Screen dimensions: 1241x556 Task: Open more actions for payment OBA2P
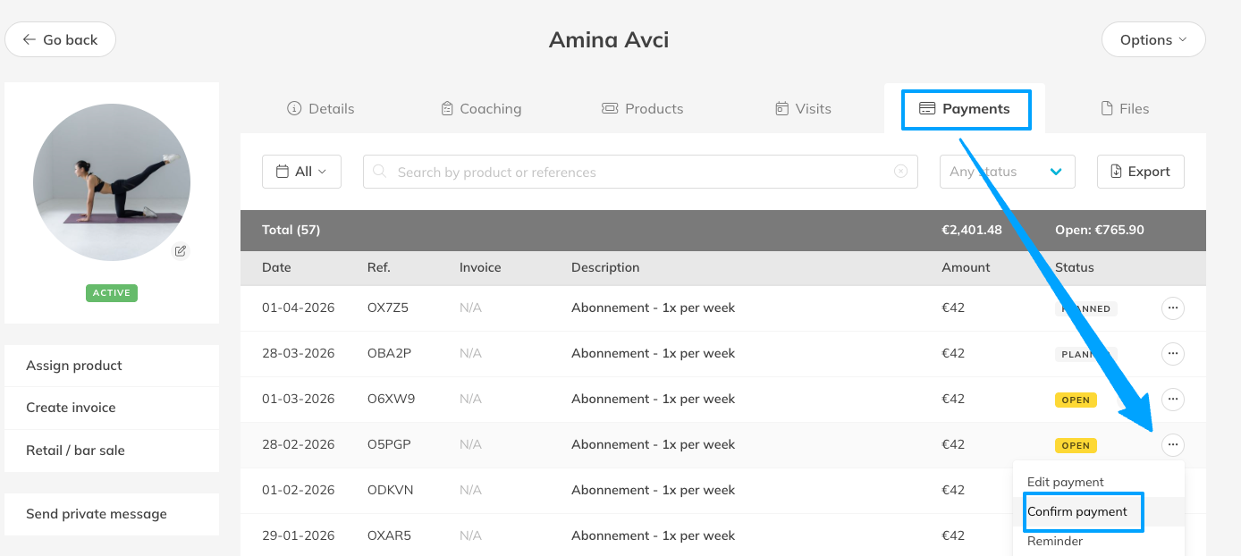[x=1172, y=354]
